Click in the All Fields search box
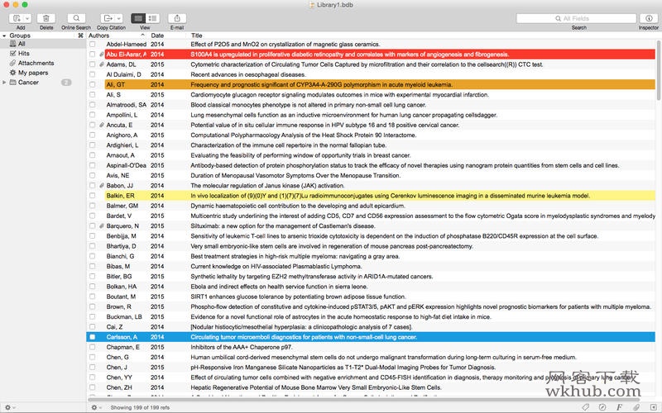The image size is (662, 413). tap(576, 18)
